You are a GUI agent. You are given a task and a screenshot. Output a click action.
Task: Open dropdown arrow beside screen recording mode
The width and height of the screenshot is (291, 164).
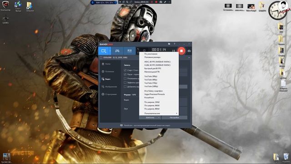tap(110, 51)
